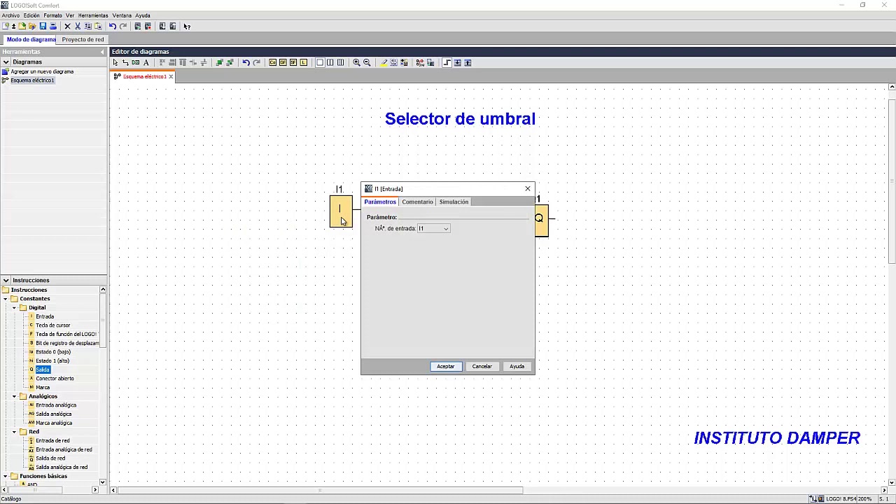This screenshot has height=504, width=896.
Task: Collapse the Herramientas side panel arrow
Action: 102,52
